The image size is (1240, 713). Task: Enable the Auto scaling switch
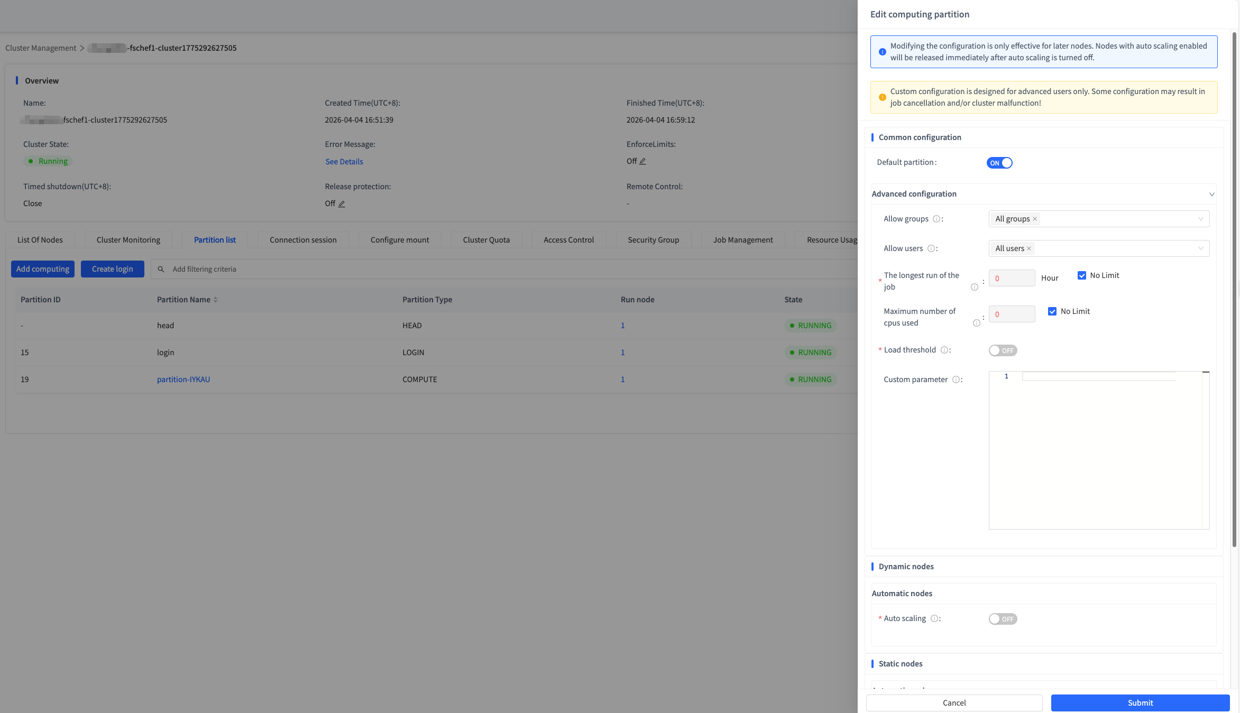1003,619
